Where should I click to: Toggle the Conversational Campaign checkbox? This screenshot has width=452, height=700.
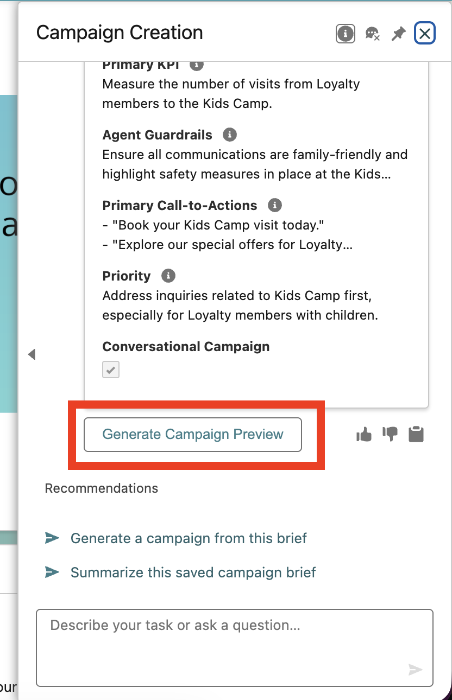(111, 370)
